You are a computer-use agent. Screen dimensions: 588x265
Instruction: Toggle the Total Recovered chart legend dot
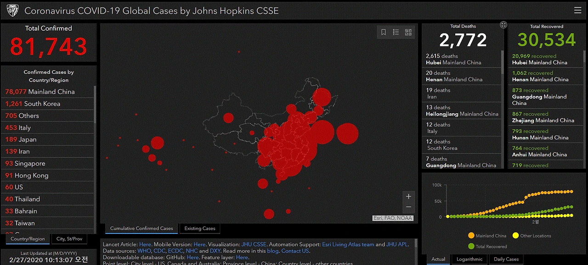pos(471,246)
